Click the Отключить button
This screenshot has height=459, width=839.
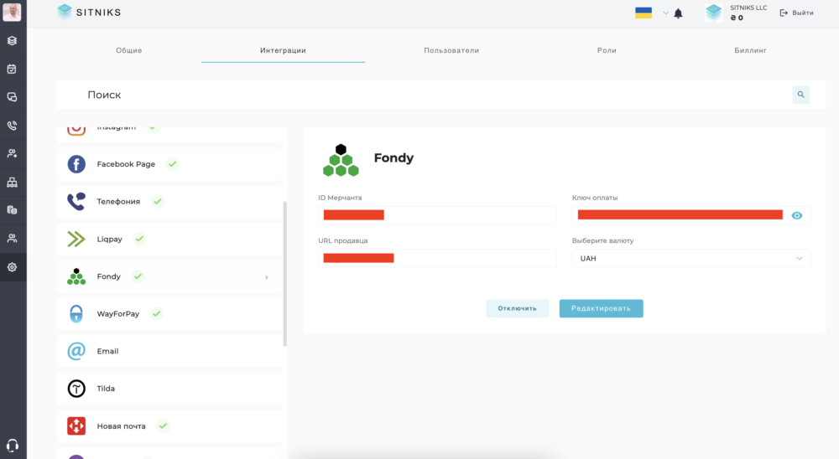coord(517,308)
